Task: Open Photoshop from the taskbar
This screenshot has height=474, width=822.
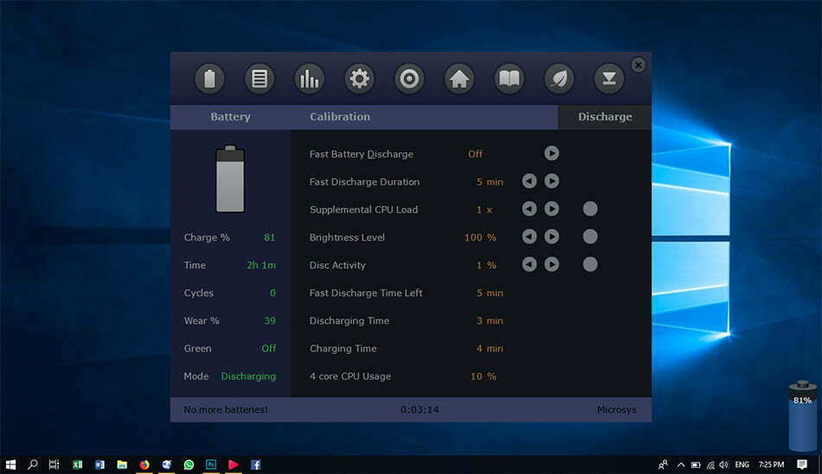Action: [211, 464]
